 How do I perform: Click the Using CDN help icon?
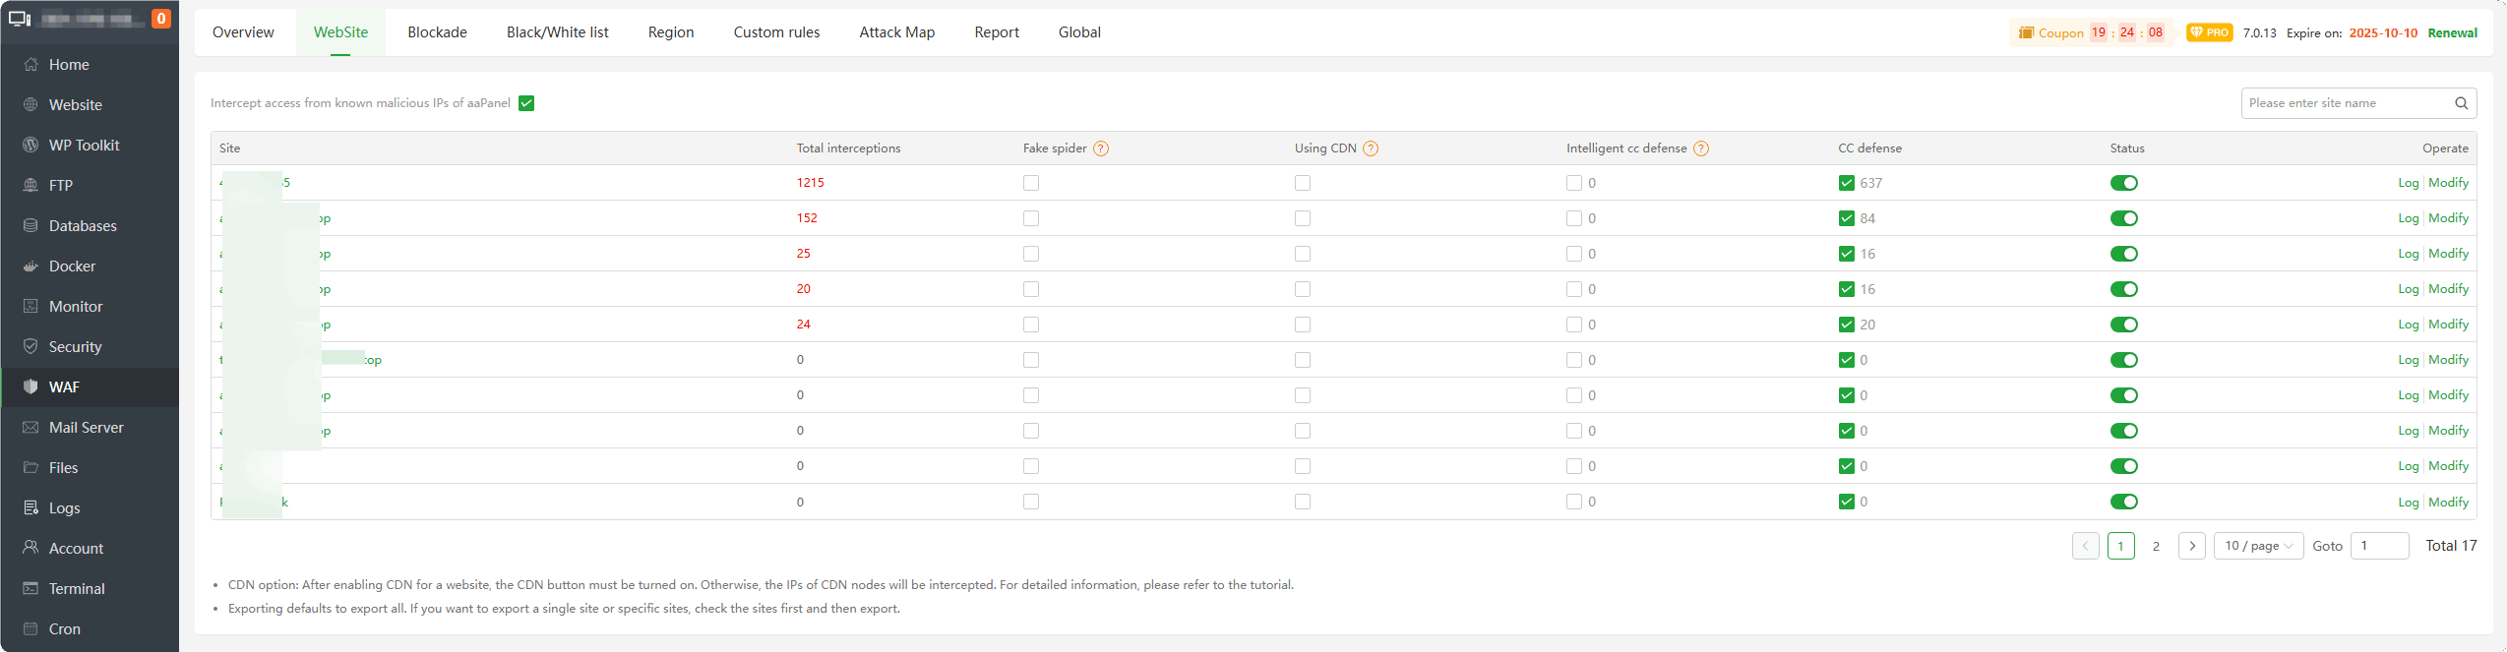(1371, 148)
